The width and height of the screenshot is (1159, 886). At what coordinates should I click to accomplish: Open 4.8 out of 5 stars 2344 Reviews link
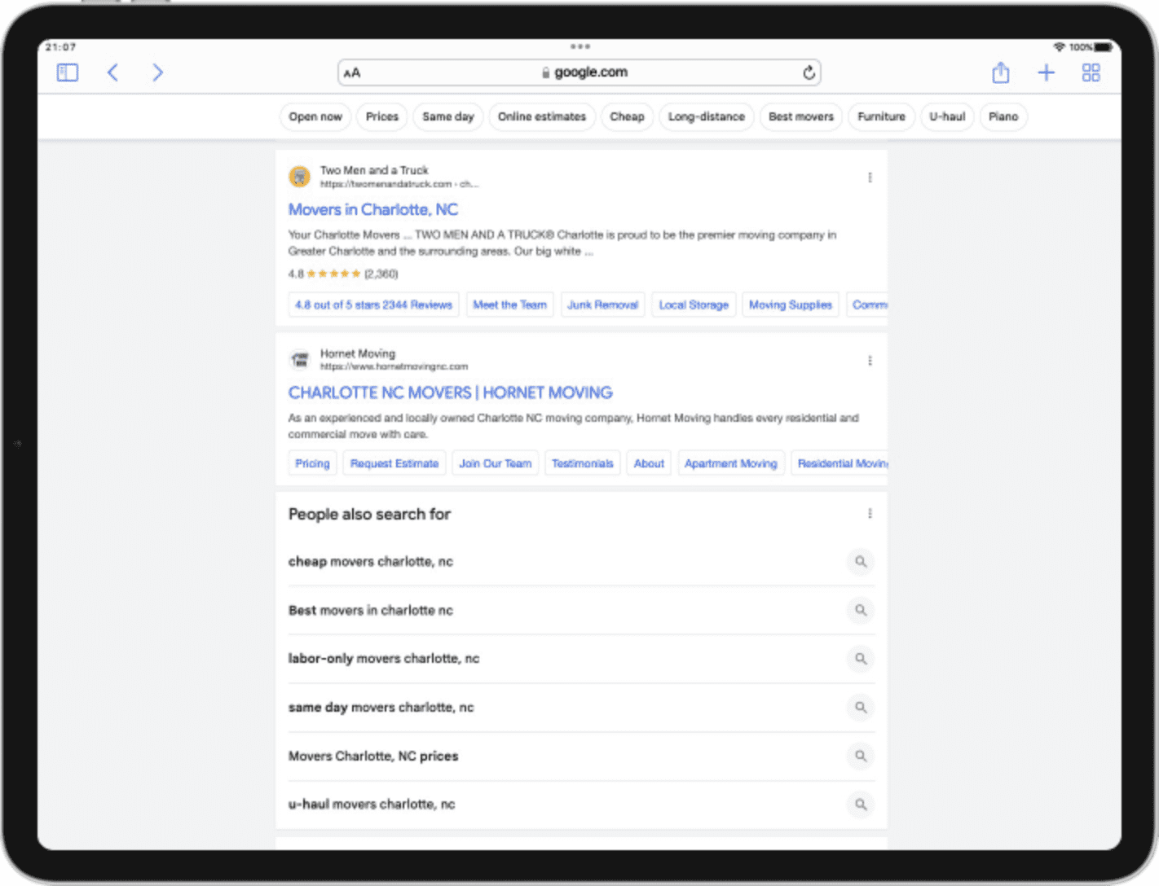click(373, 305)
